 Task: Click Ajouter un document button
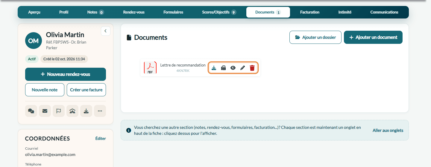(x=373, y=37)
